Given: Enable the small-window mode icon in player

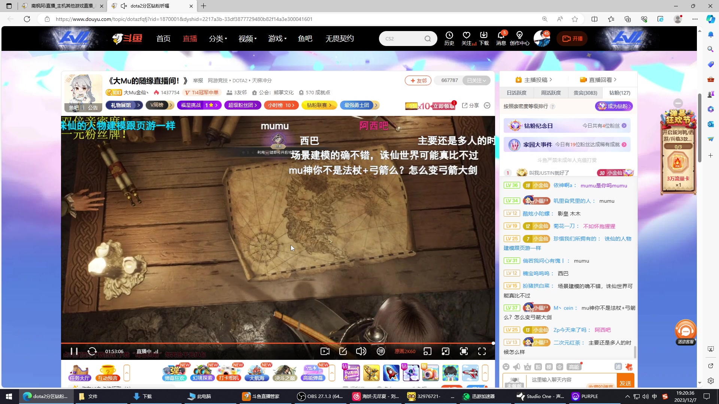Looking at the screenshot, I should 427,351.
